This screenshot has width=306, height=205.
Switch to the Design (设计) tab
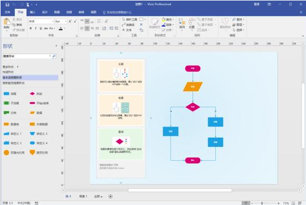tap(45, 12)
